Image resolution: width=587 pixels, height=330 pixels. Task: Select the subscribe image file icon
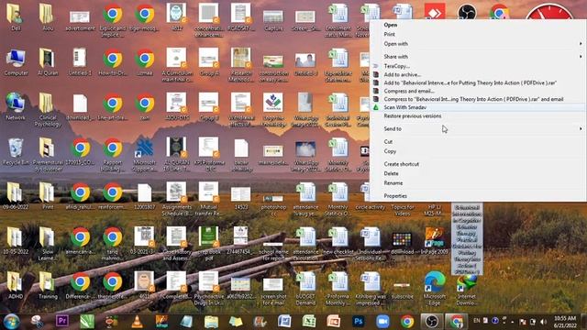tap(402, 285)
